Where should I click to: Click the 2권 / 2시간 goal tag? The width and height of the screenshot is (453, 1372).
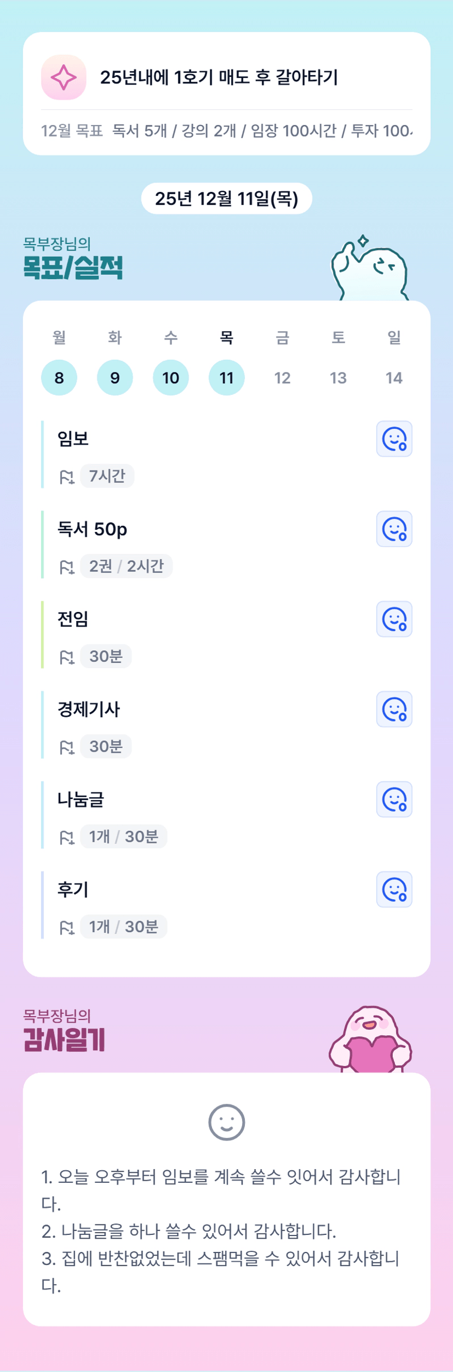[127, 566]
